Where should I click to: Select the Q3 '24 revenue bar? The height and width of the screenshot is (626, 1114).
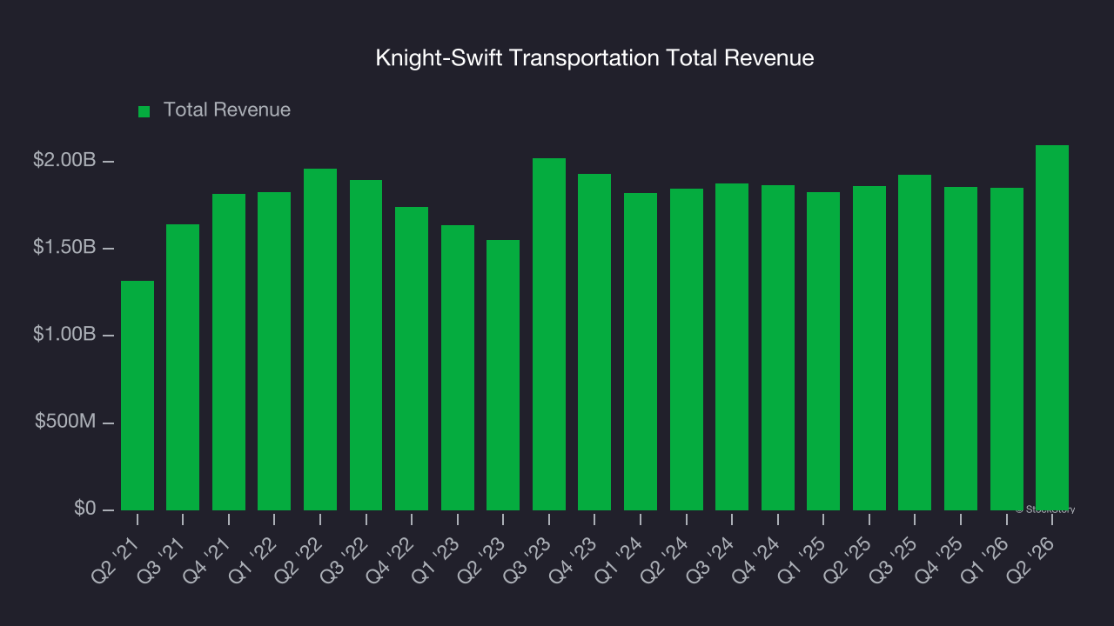[732, 347]
